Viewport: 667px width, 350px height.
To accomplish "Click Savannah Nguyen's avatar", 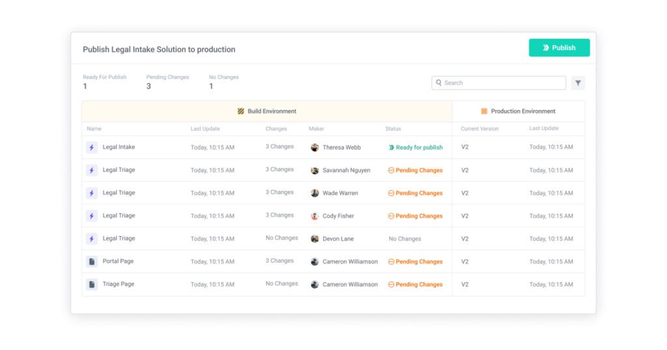I will pos(315,170).
